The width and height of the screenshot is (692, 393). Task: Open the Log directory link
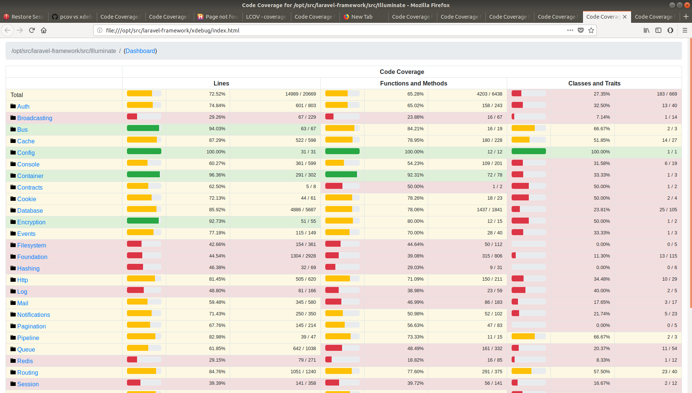(x=22, y=291)
